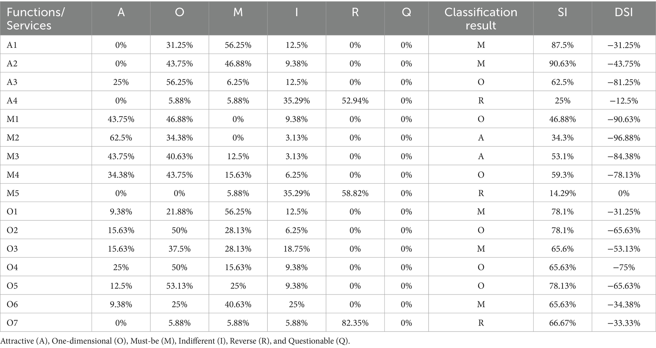The width and height of the screenshot is (656, 348).
Task: Click the Q column header
Action: click(406, 12)
